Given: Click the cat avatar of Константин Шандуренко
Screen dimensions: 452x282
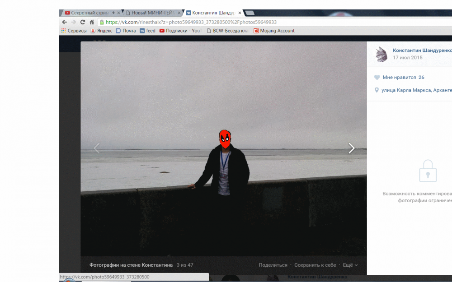Looking at the screenshot, I should 381,54.
